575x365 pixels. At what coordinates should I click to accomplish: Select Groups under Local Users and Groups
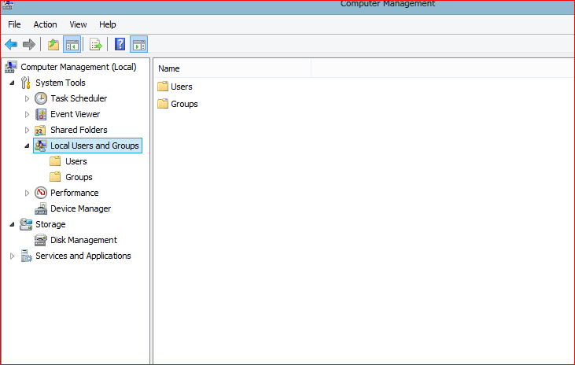pos(79,177)
